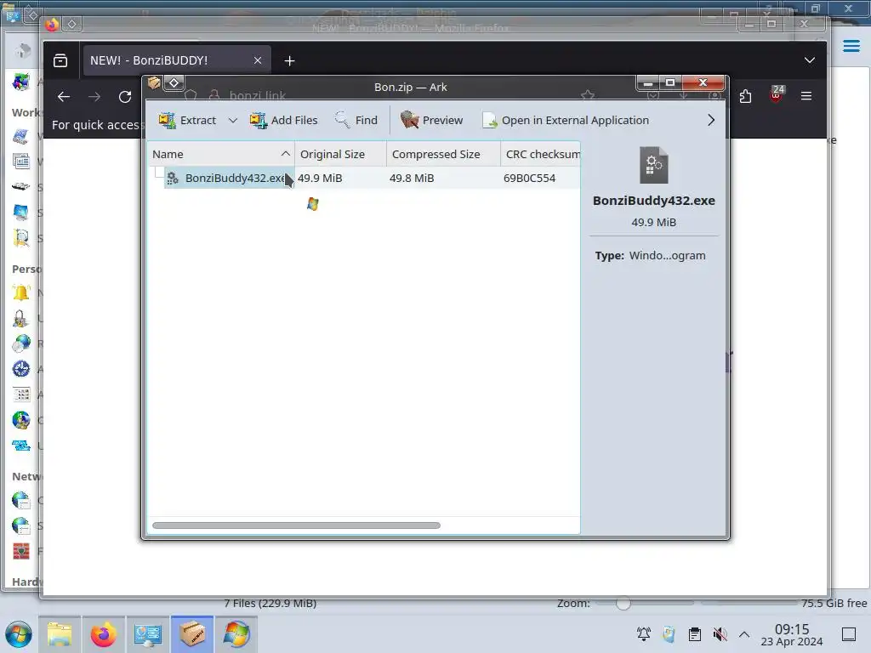Open the Firefox hamburger menu
Viewport: 871px width, 653px height.
click(806, 97)
